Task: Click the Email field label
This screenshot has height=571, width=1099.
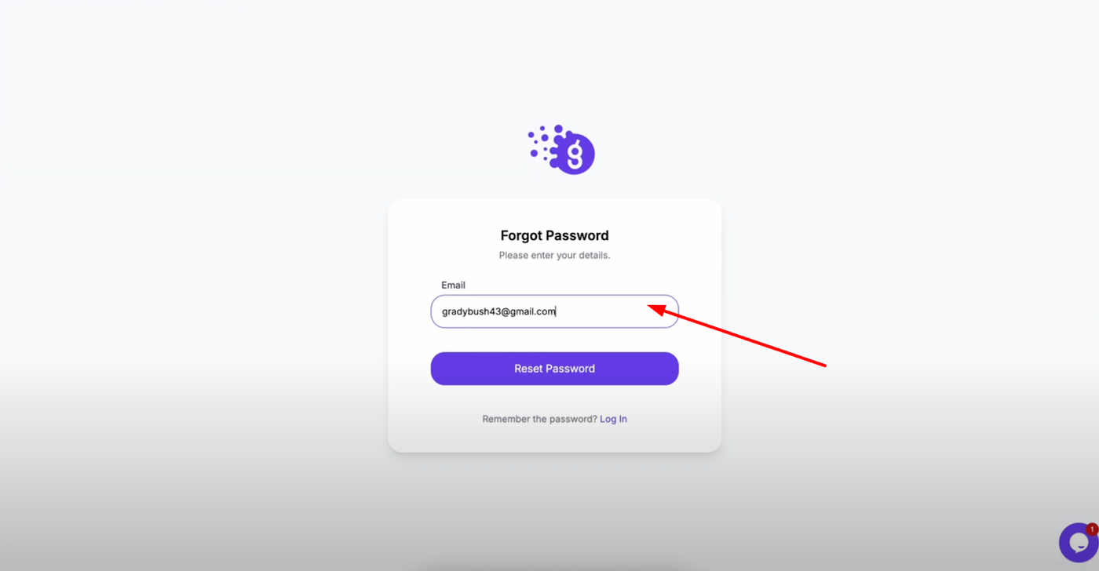Action: coord(453,285)
